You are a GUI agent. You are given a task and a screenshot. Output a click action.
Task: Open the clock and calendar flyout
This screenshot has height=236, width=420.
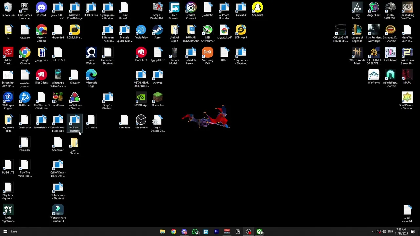tap(401, 232)
